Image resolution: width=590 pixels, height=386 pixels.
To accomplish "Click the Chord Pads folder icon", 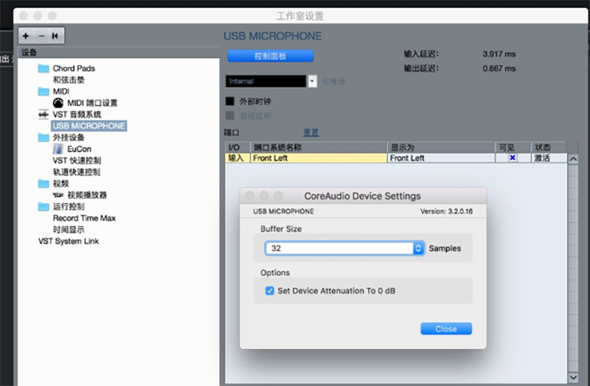I will 44,69.
